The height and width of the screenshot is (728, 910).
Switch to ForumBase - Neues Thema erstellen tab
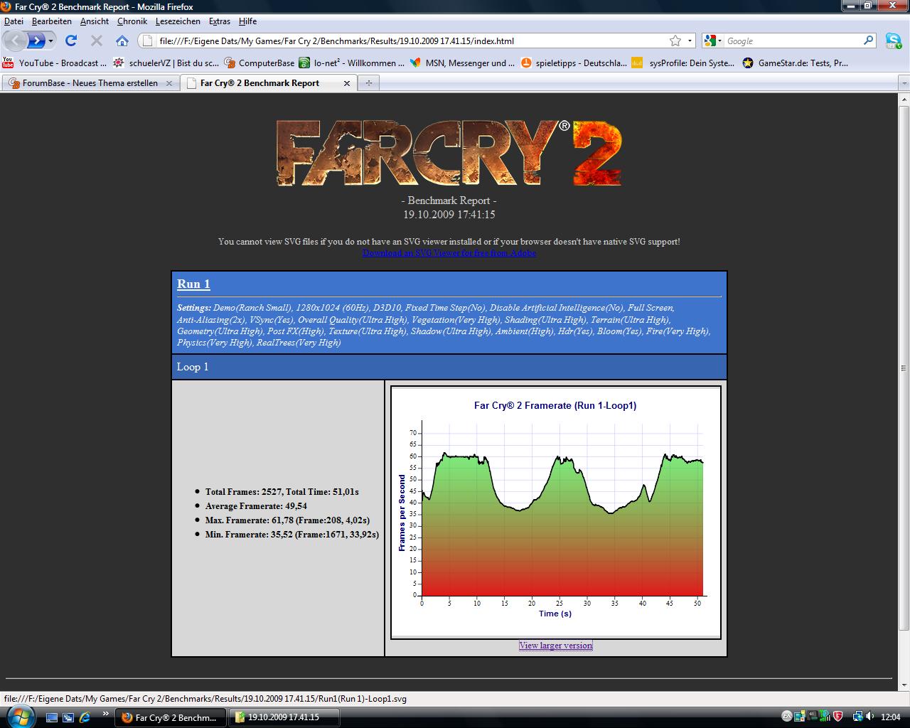pos(90,83)
